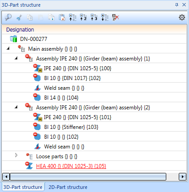Click the cancel alphabetical sorting icon
This screenshot has height=192, width=189.
pos(115,17)
